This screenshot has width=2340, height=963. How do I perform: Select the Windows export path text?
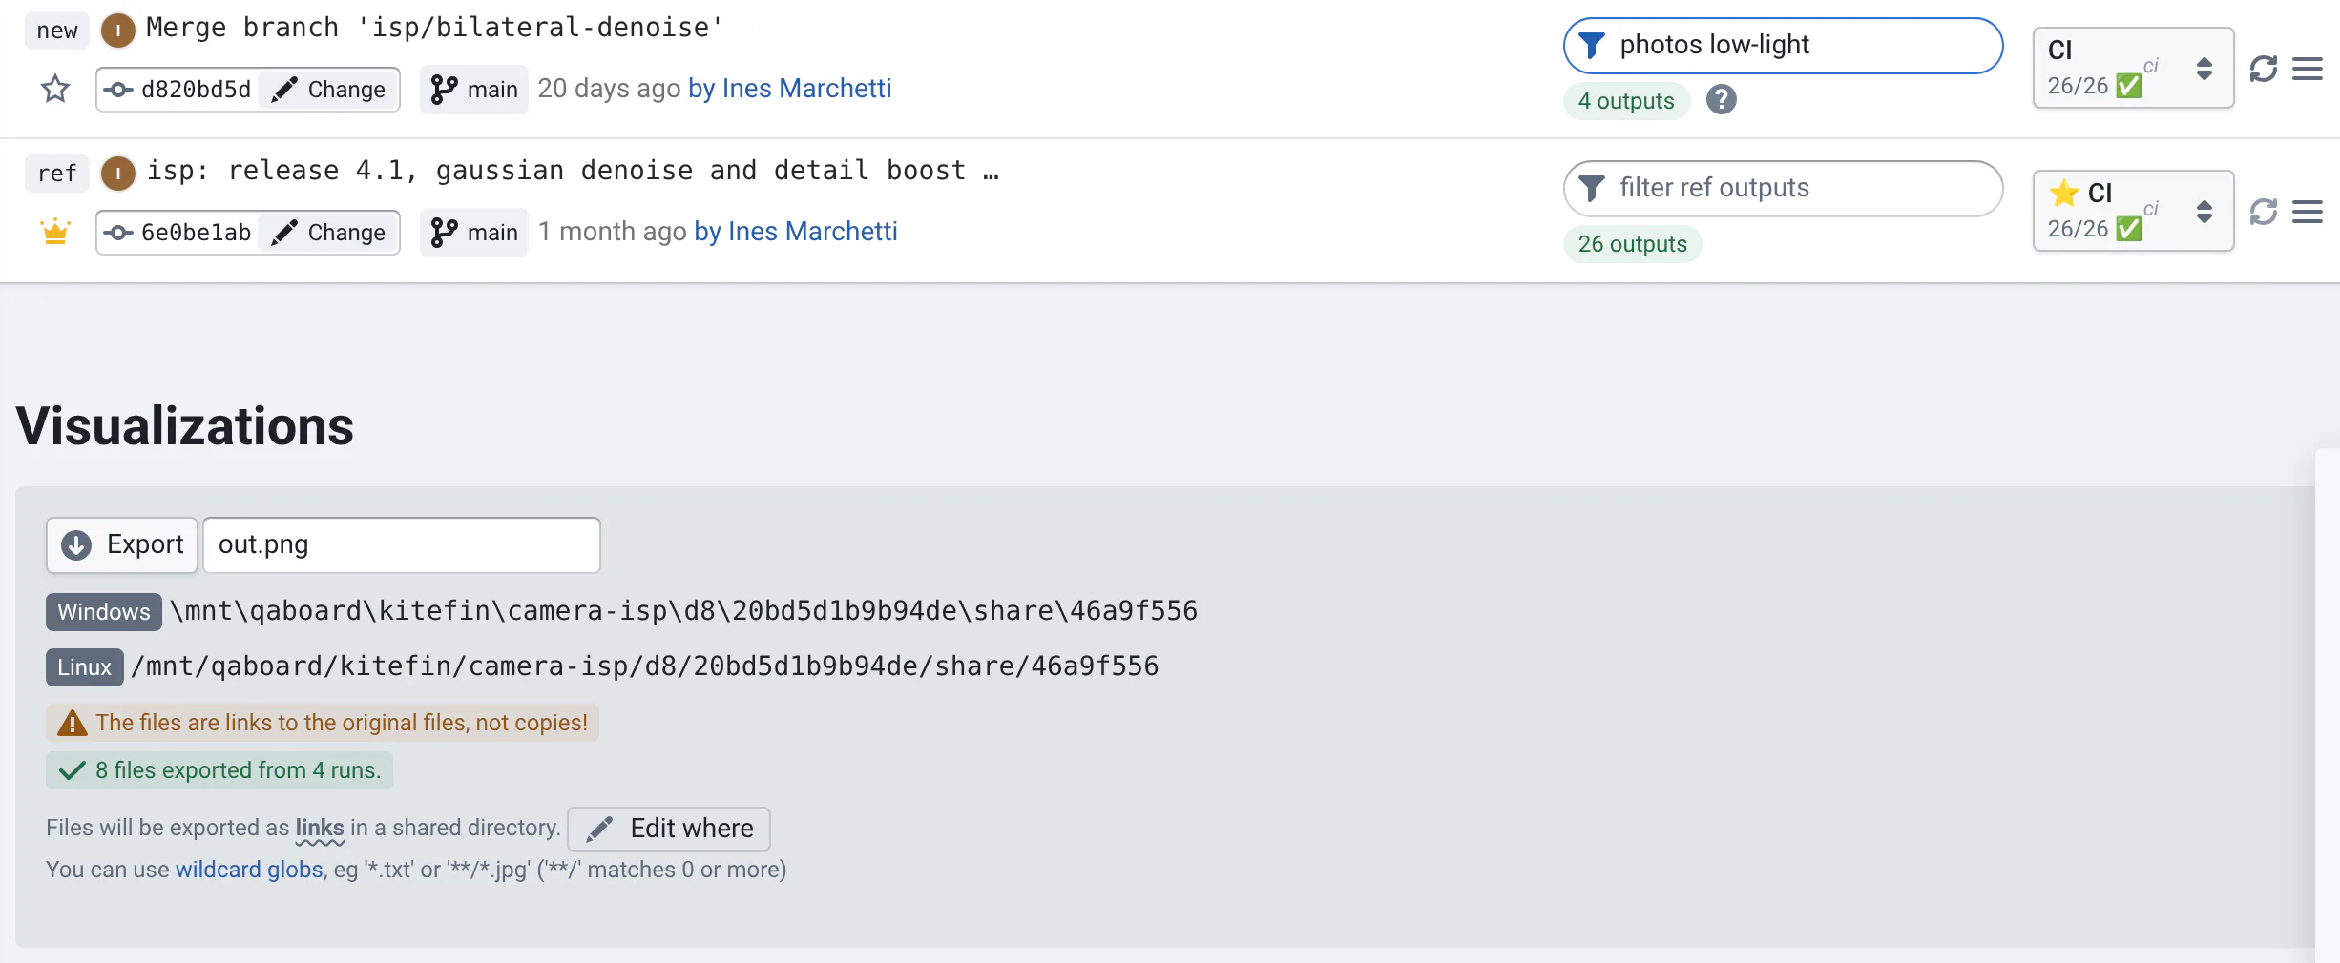[683, 611]
